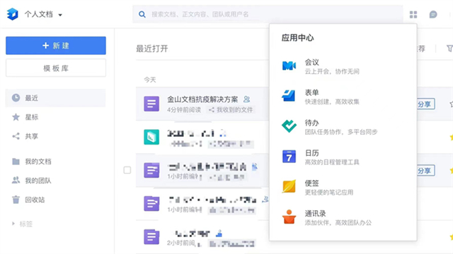Viewport: 453px width, 254px height.
Task: Open the 便签 notes app icon
Action: (289, 186)
